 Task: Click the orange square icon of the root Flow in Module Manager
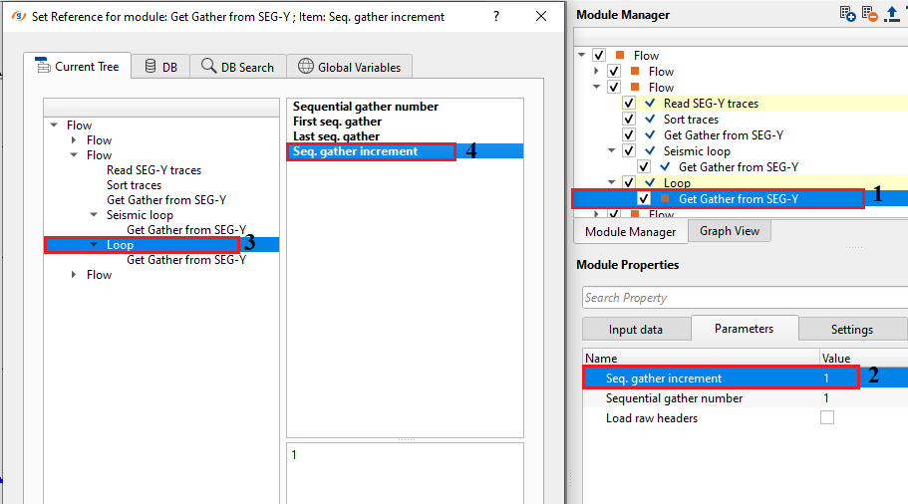tap(620, 55)
